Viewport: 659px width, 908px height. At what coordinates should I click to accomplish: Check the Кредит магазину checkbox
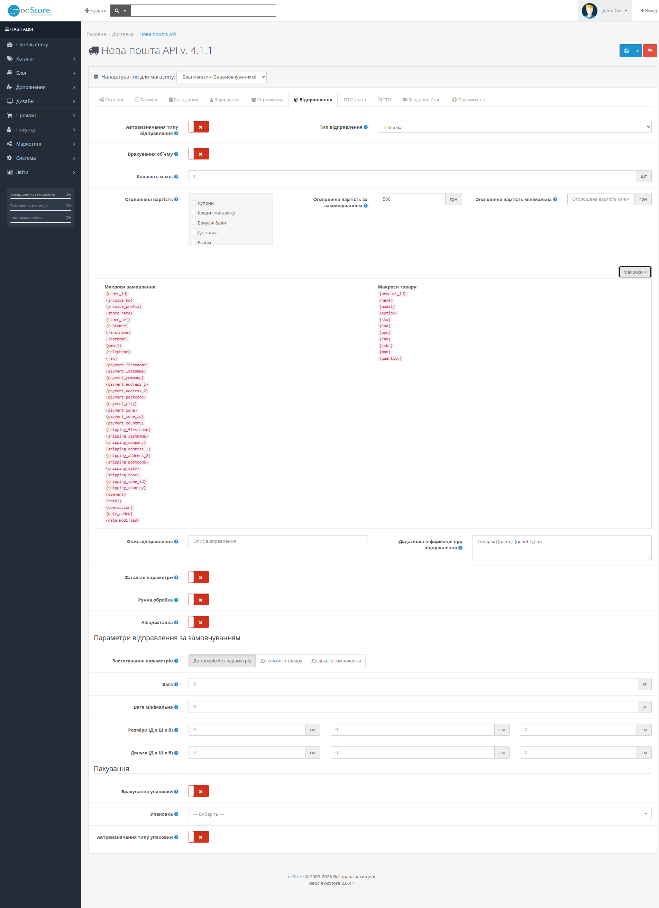(x=194, y=213)
